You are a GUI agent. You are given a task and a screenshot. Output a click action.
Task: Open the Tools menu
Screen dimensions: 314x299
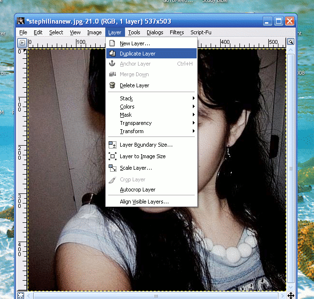point(134,32)
